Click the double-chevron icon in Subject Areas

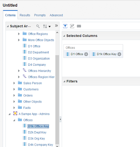pos(56,26)
